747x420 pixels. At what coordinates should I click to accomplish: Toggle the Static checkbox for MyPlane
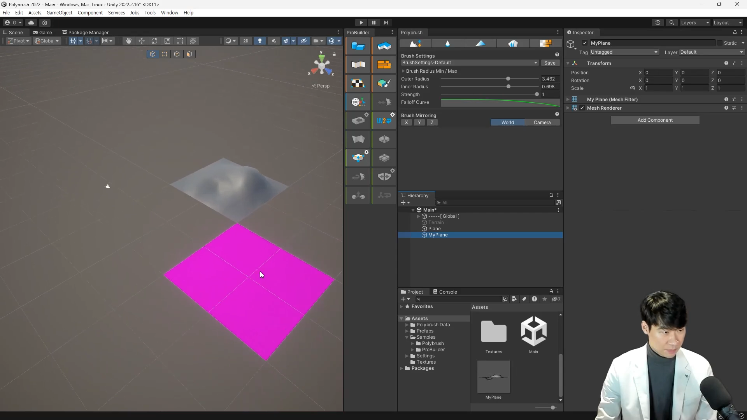click(x=720, y=43)
